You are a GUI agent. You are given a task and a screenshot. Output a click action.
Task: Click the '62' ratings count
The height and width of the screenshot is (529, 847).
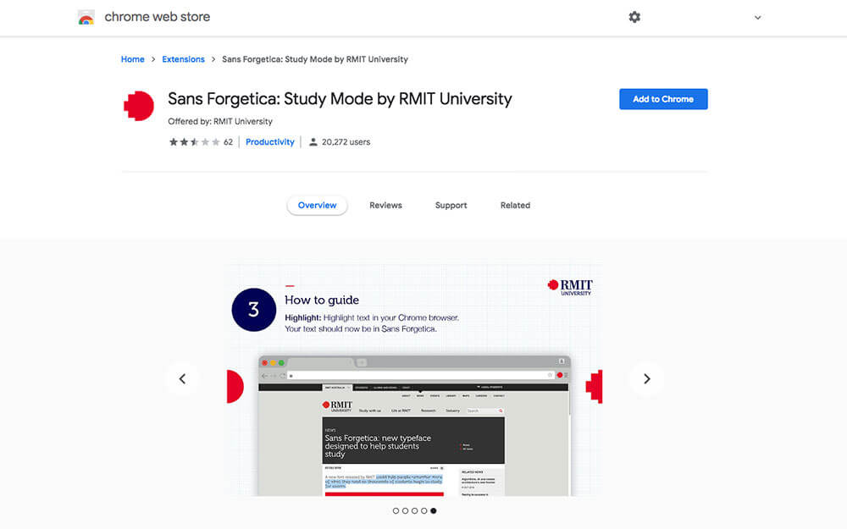[228, 142]
